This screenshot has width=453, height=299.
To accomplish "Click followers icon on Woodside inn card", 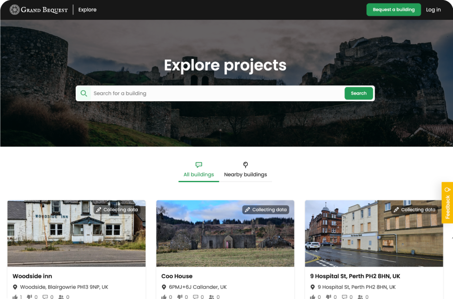I will click(61, 297).
